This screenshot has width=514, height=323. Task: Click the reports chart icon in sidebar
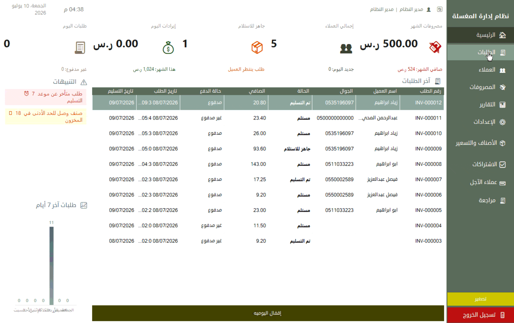pos(502,105)
